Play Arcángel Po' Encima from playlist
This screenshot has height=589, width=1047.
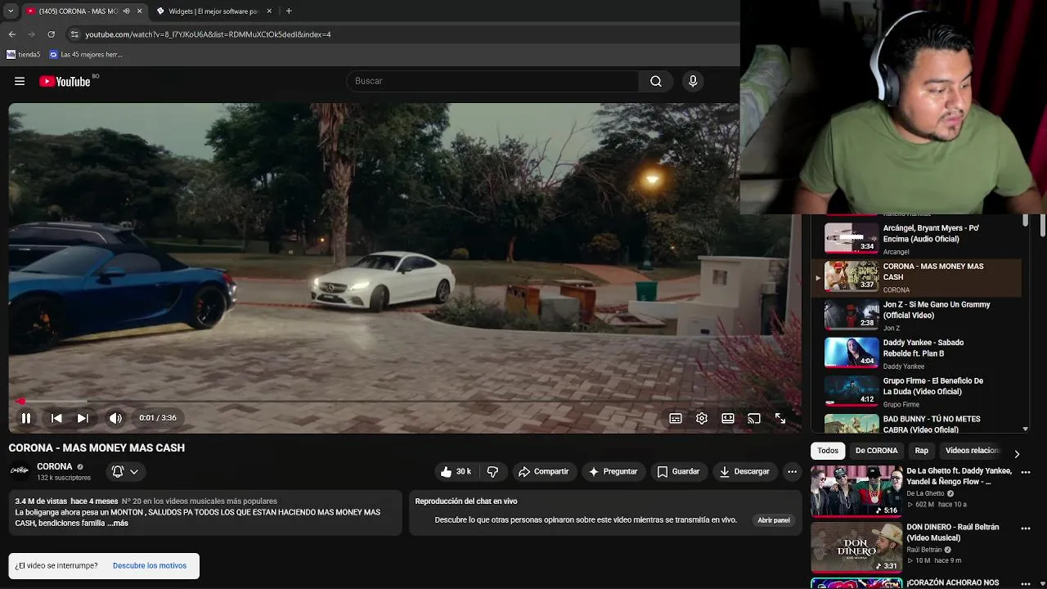[x=916, y=238]
